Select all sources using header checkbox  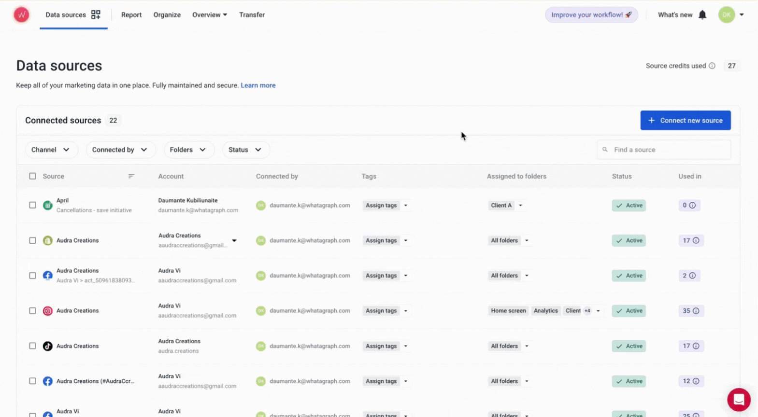tap(32, 176)
